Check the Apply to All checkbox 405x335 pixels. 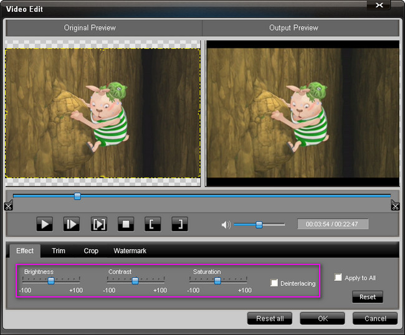coord(338,277)
